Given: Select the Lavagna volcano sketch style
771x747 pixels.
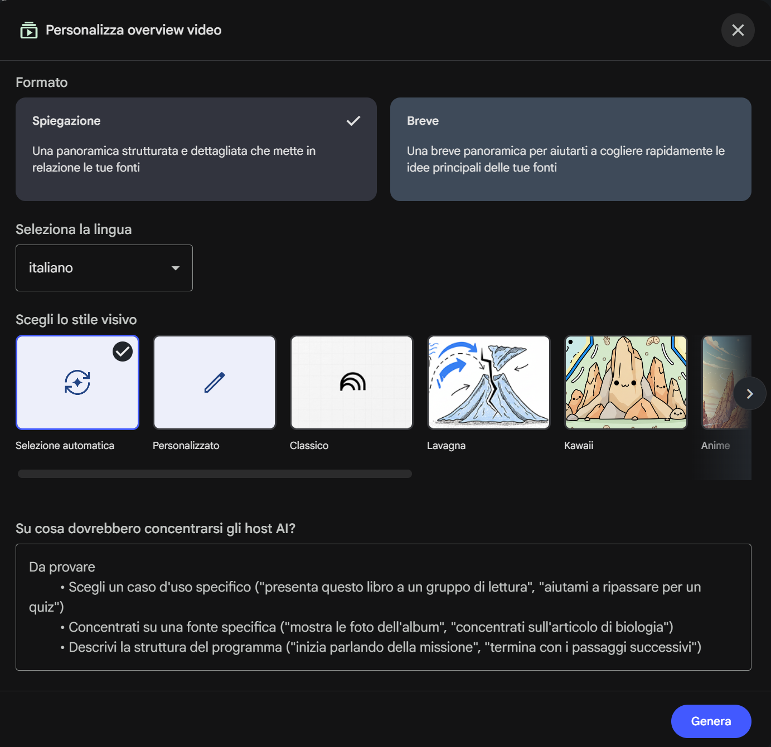Looking at the screenshot, I should (488, 383).
